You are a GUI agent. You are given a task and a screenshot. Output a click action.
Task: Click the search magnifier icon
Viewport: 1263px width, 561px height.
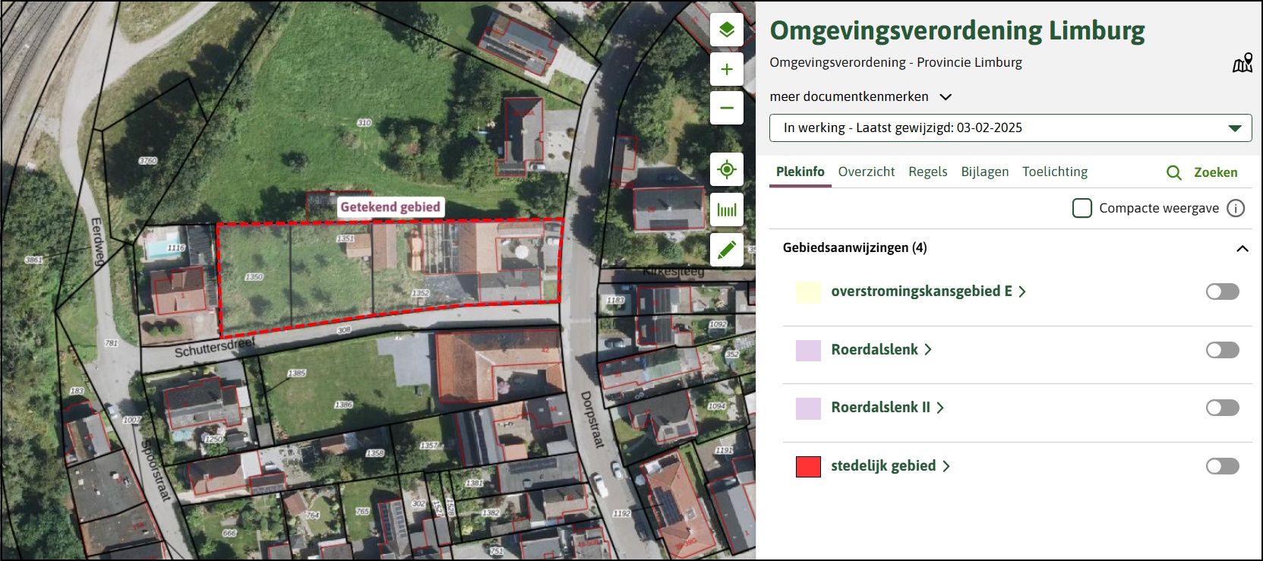(1174, 172)
